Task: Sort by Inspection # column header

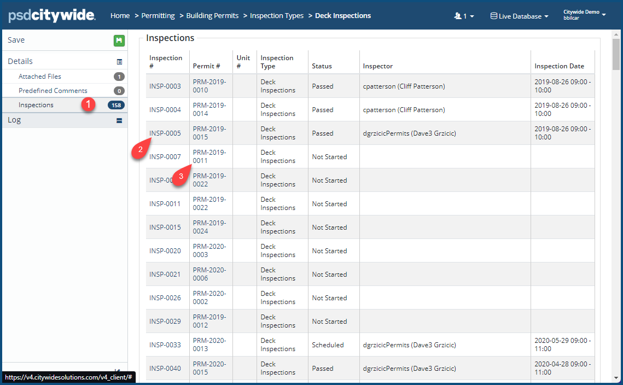Action: pyautogui.click(x=166, y=62)
